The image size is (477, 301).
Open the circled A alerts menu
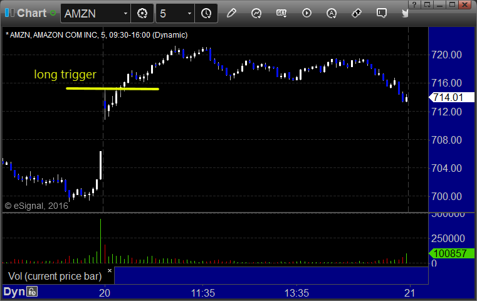[x=332, y=13]
